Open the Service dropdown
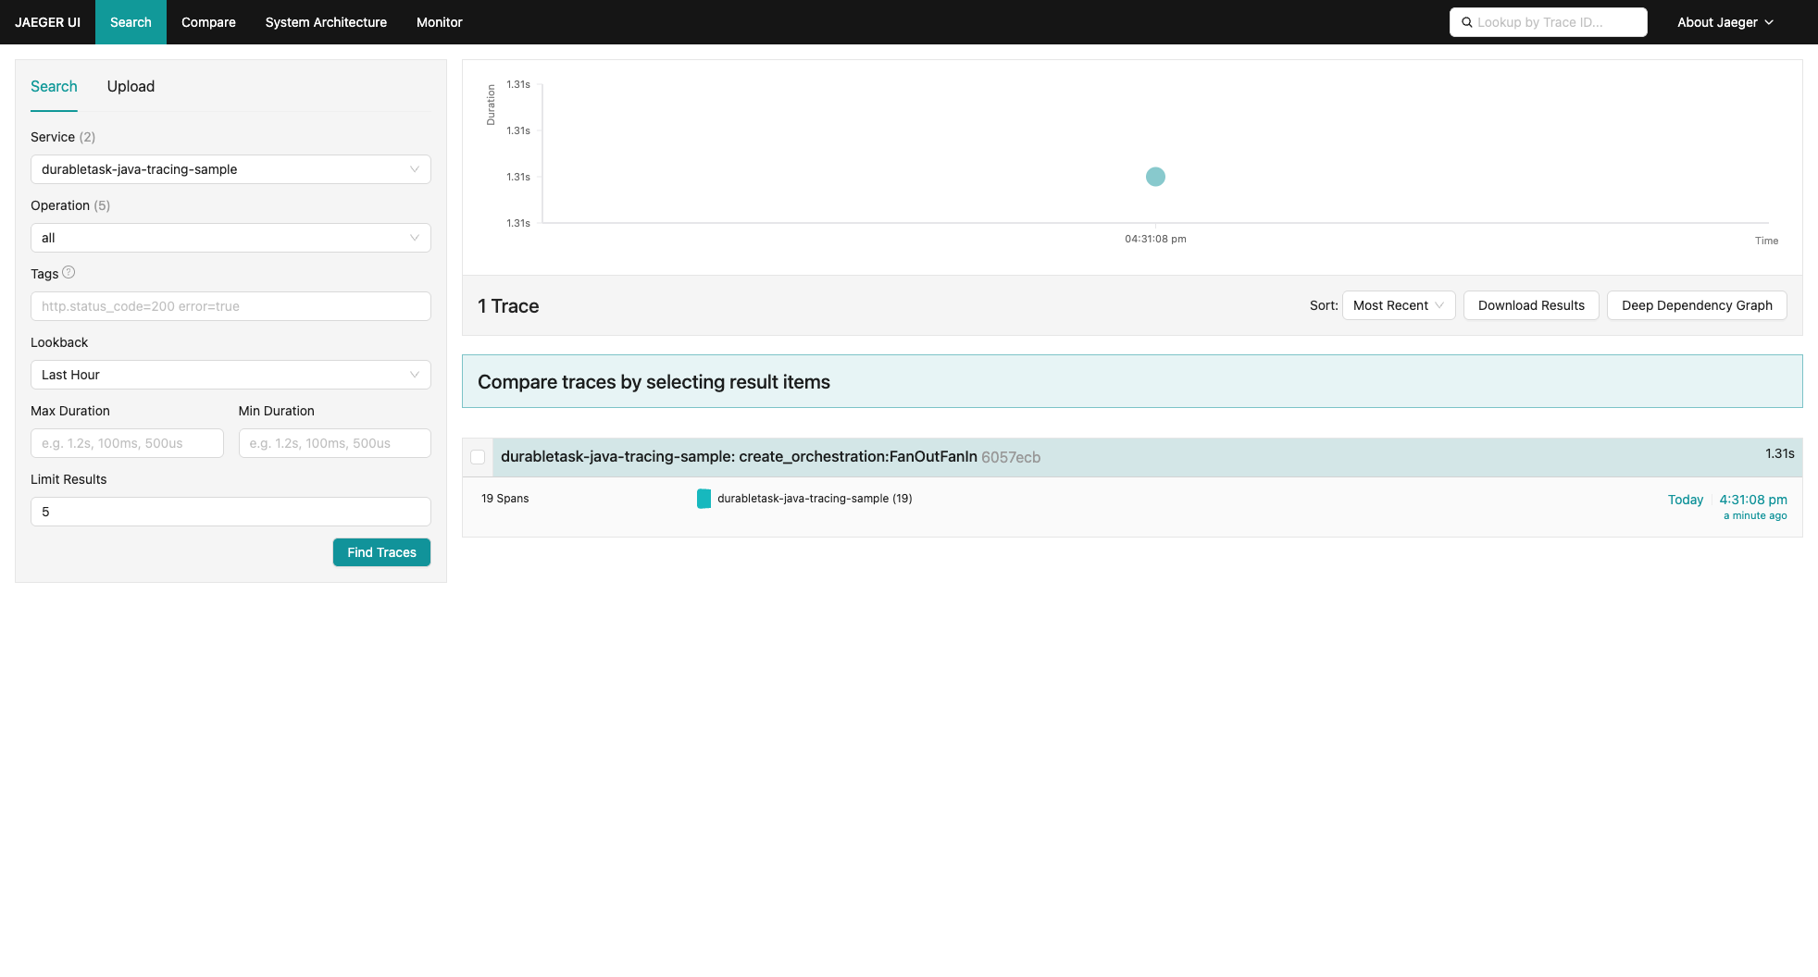The width and height of the screenshot is (1818, 977). click(x=230, y=169)
